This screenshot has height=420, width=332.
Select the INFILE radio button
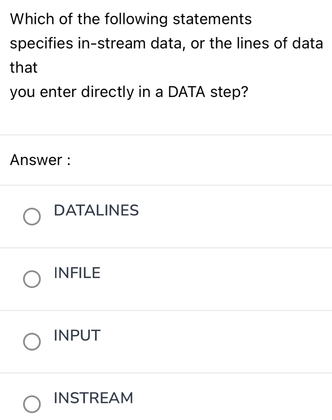pos(31,279)
